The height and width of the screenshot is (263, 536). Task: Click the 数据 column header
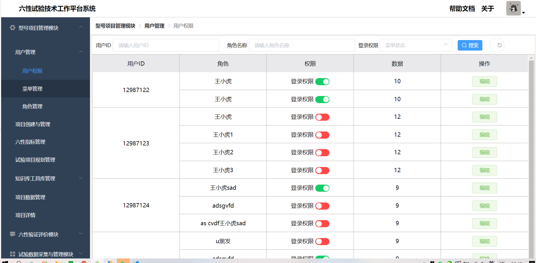coord(397,64)
